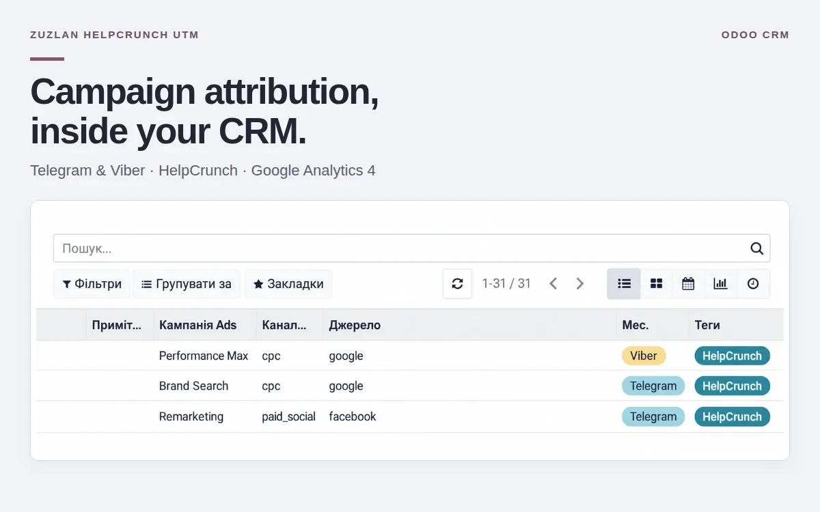
Task: Click the refresh records icon button
Action: [457, 284]
